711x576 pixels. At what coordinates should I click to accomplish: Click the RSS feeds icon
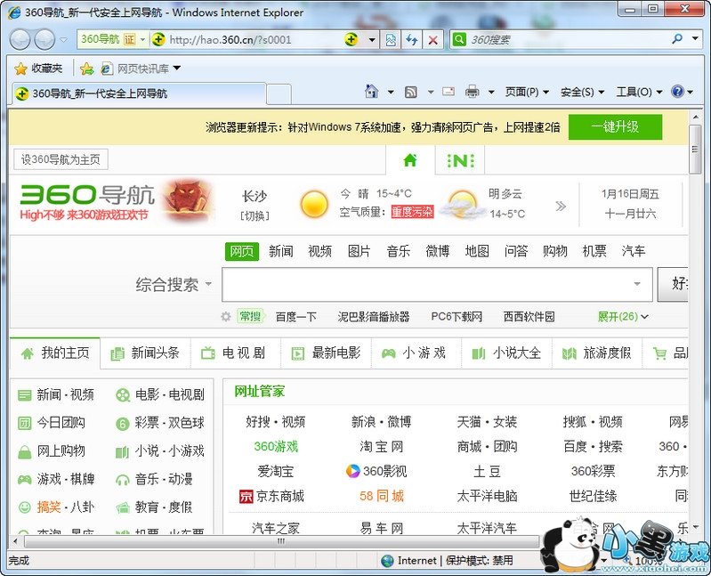[x=411, y=93]
